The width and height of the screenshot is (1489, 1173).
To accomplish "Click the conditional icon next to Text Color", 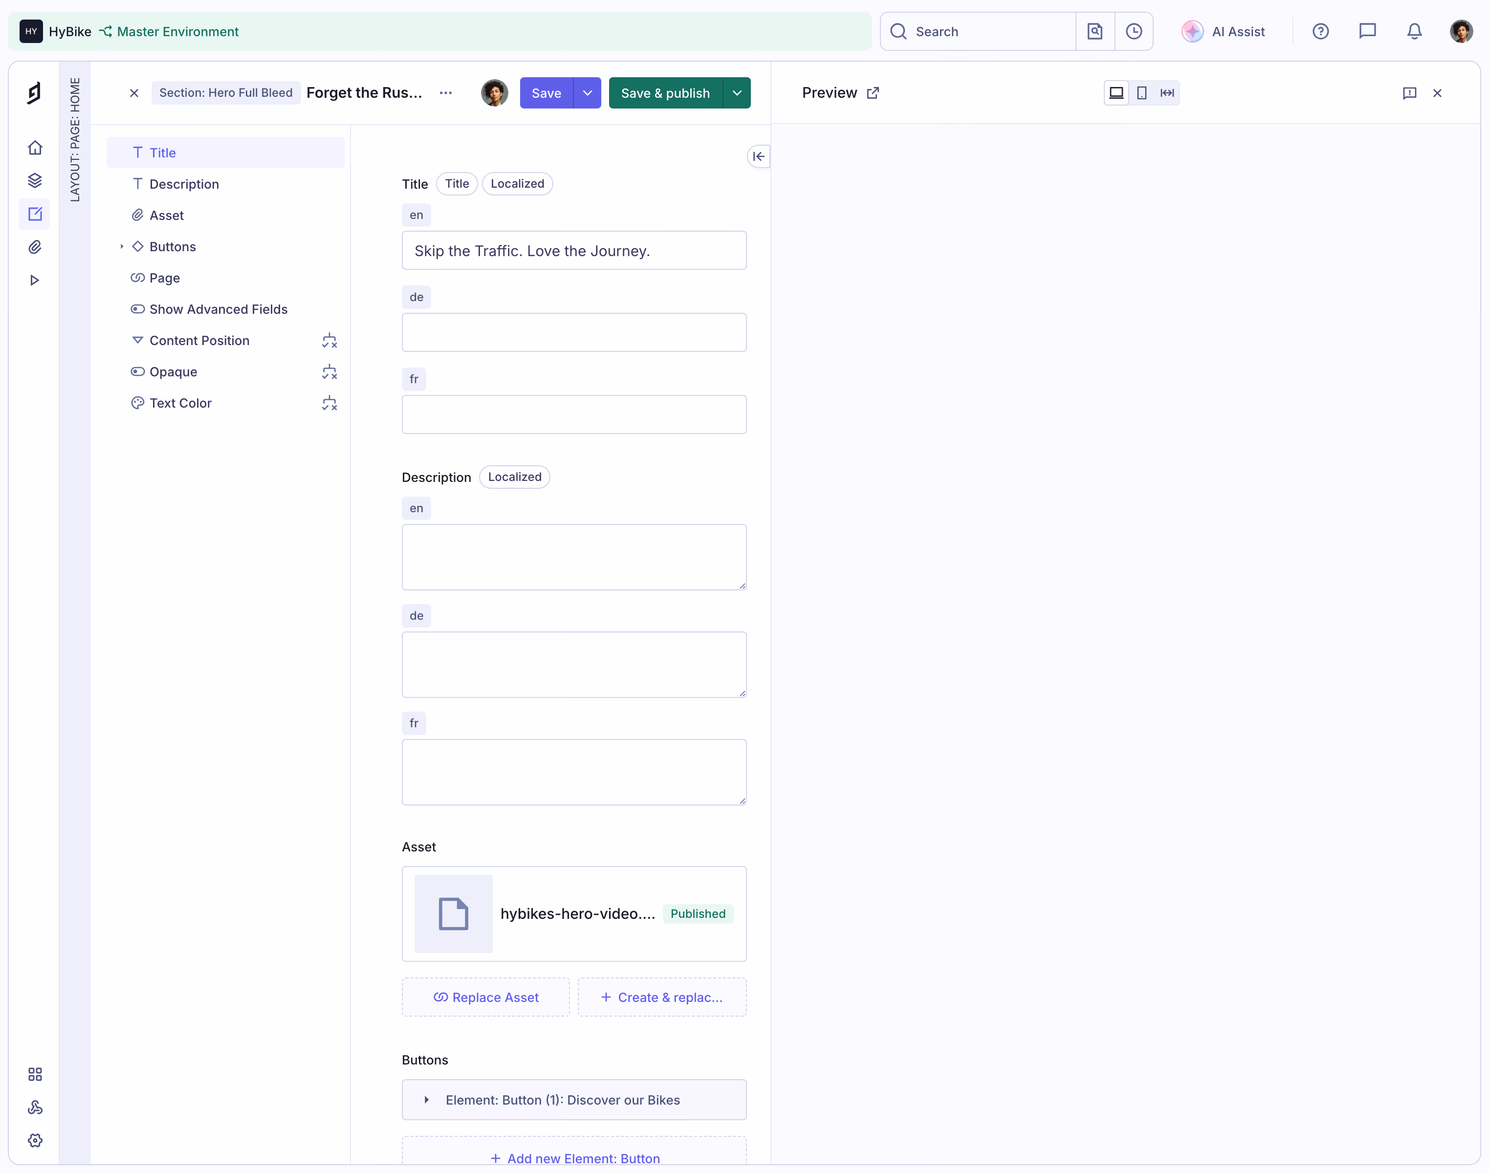I will (329, 403).
